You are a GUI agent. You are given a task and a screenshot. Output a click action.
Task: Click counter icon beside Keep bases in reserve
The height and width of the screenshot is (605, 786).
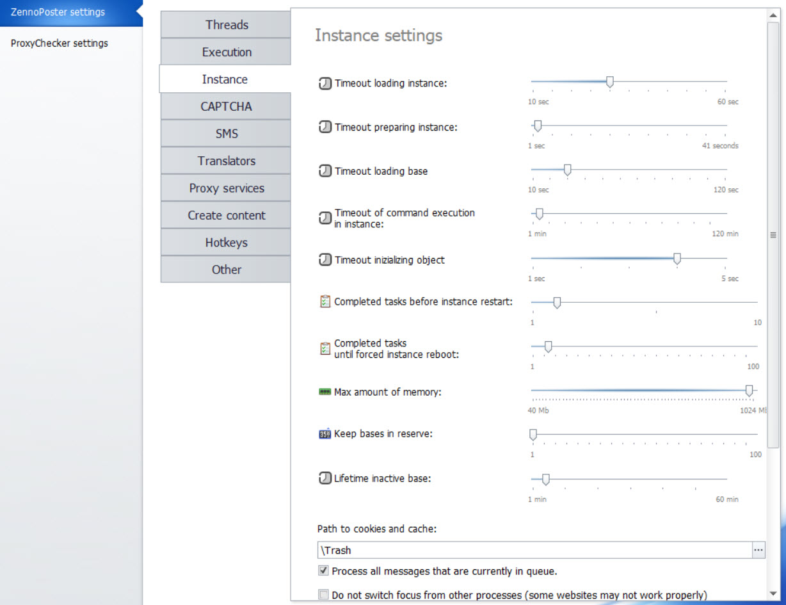coord(325,433)
